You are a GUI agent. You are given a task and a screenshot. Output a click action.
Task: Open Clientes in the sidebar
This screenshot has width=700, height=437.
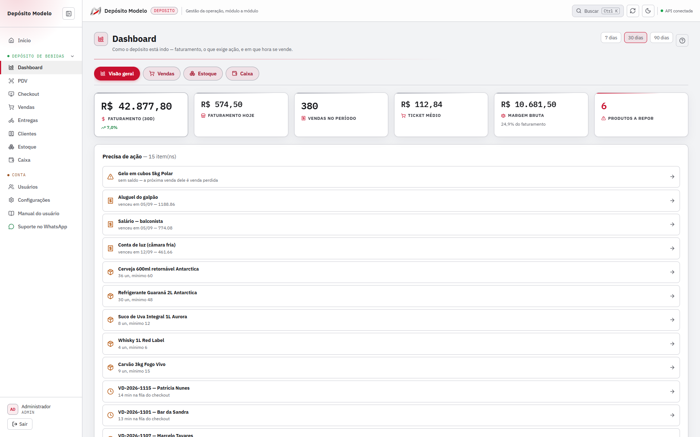point(41,134)
